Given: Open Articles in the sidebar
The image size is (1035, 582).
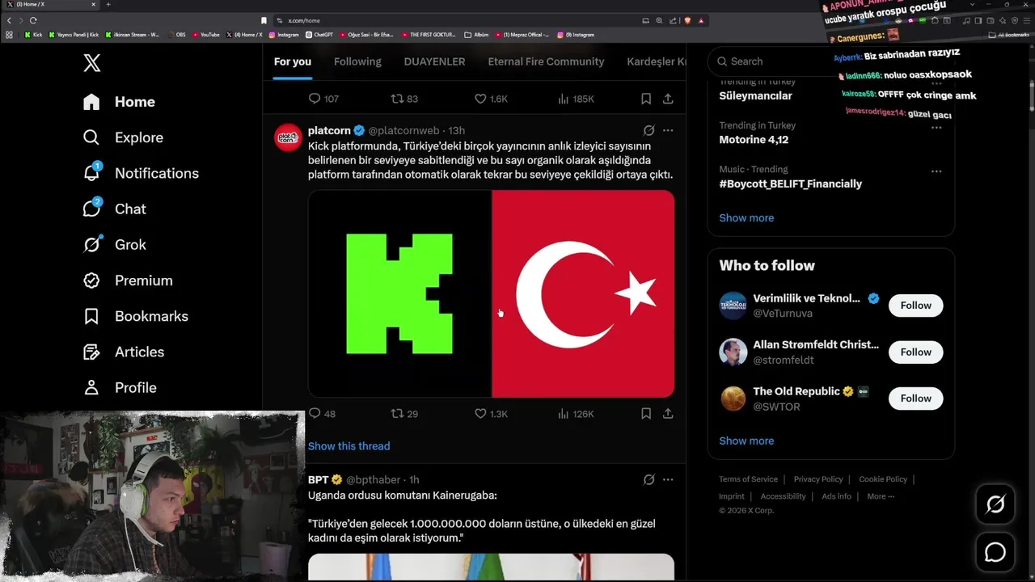Looking at the screenshot, I should tap(124, 352).
